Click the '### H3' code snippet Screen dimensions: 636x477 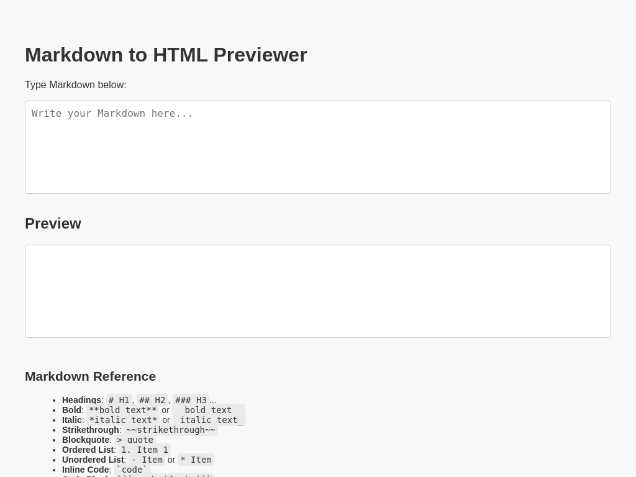(191, 400)
